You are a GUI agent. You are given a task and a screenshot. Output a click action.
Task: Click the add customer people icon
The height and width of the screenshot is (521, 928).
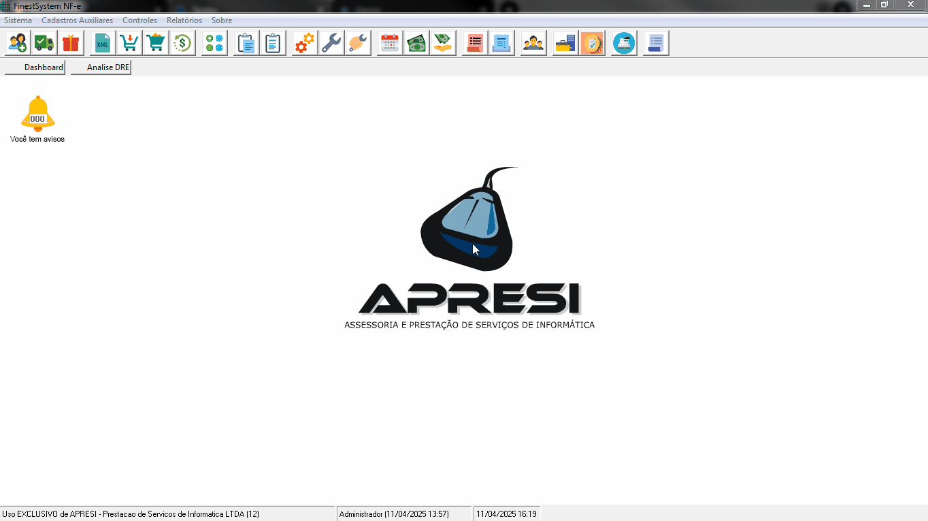(18, 43)
